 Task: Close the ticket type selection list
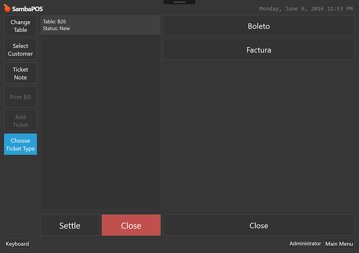click(x=259, y=225)
